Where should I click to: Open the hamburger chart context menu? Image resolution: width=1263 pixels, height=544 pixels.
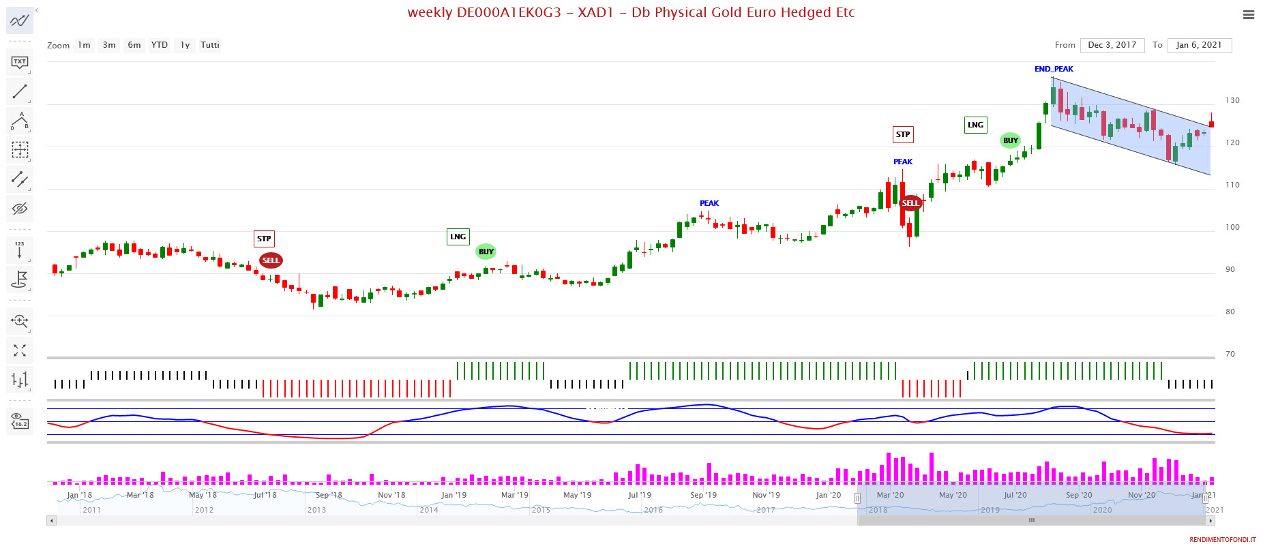tap(1248, 14)
